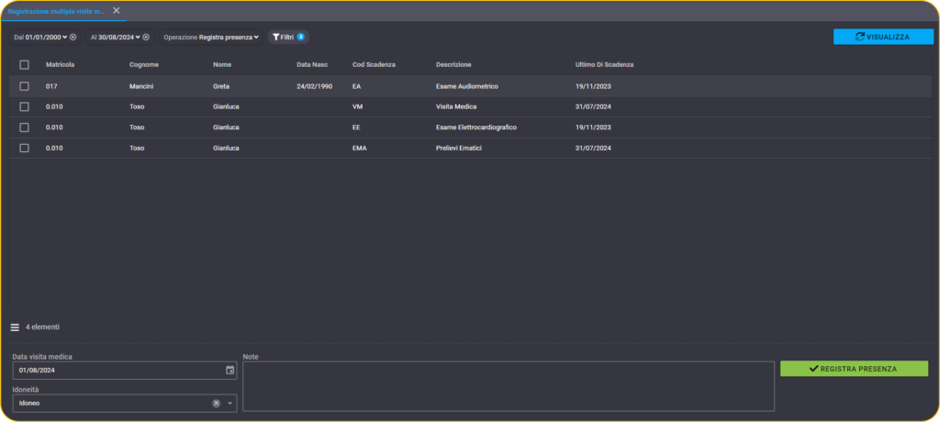The image size is (940, 422).
Task: Click the VM code cell
Action: pyautogui.click(x=358, y=106)
